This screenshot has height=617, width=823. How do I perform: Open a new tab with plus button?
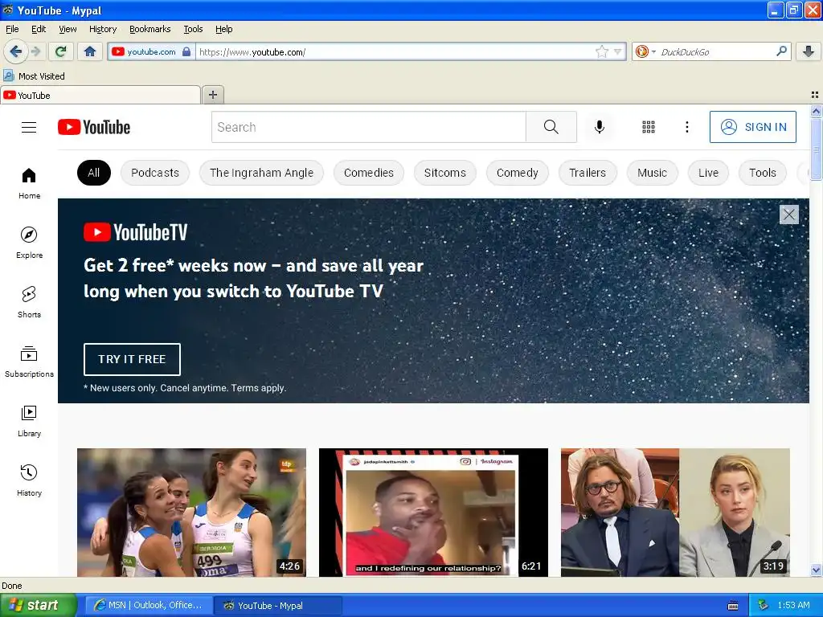coord(212,95)
